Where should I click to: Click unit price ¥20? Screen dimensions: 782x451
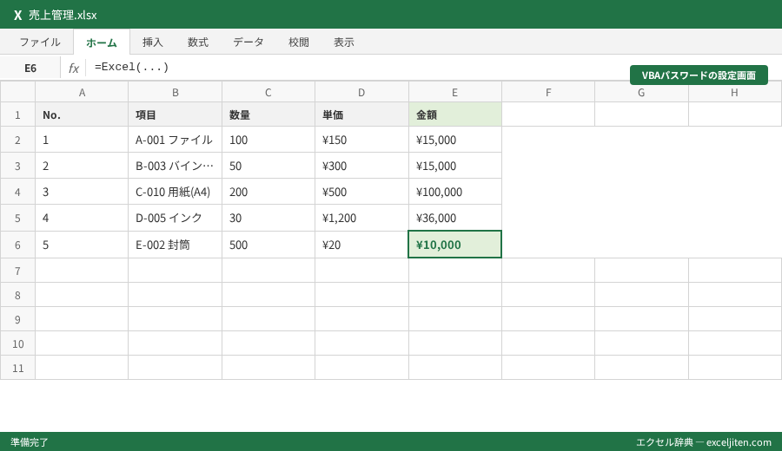coord(361,245)
